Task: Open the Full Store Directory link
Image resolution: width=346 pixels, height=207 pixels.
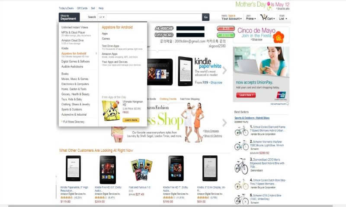Action: pos(74,122)
